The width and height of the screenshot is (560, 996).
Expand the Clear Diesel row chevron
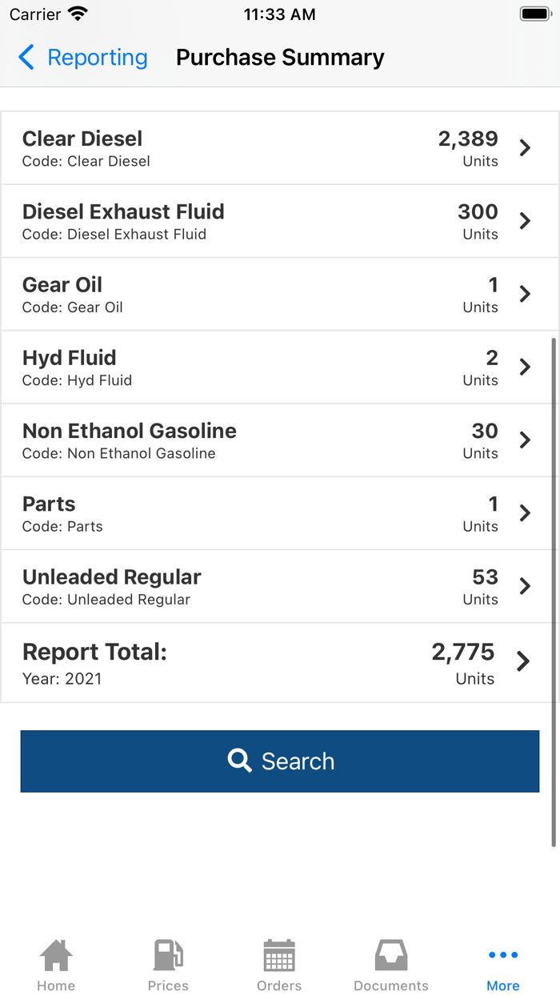pyautogui.click(x=526, y=147)
